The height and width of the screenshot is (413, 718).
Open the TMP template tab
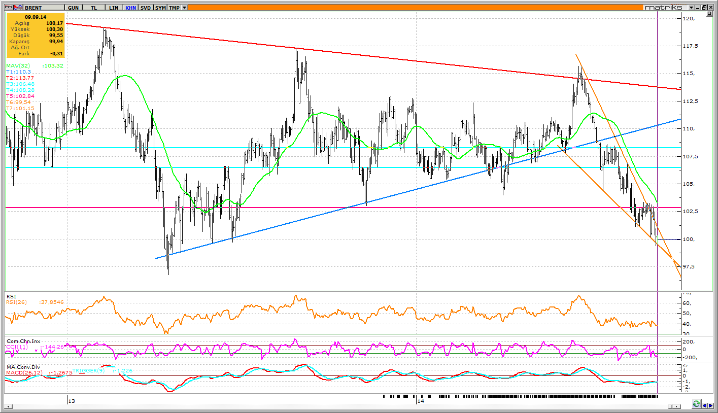(174, 8)
